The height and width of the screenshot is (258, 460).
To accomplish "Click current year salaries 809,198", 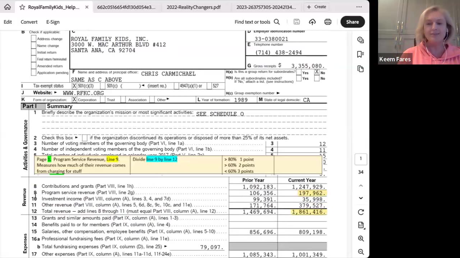I will (x=312, y=232).
